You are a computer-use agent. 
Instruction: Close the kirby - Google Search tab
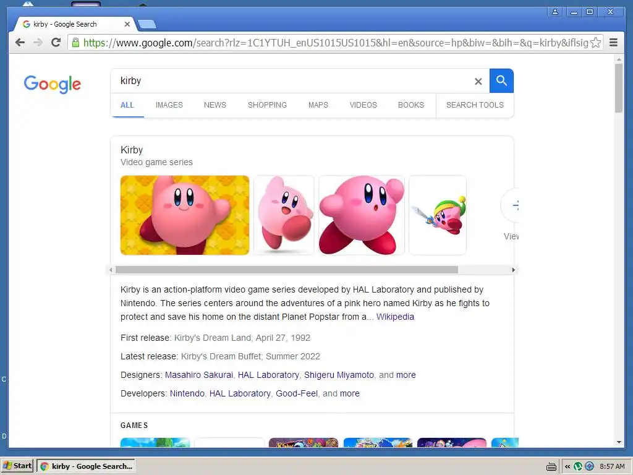(x=127, y=24)
